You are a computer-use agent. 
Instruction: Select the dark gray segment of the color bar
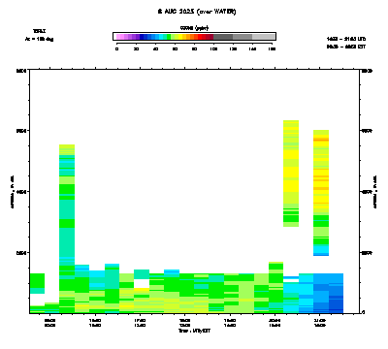pos(223,37)
